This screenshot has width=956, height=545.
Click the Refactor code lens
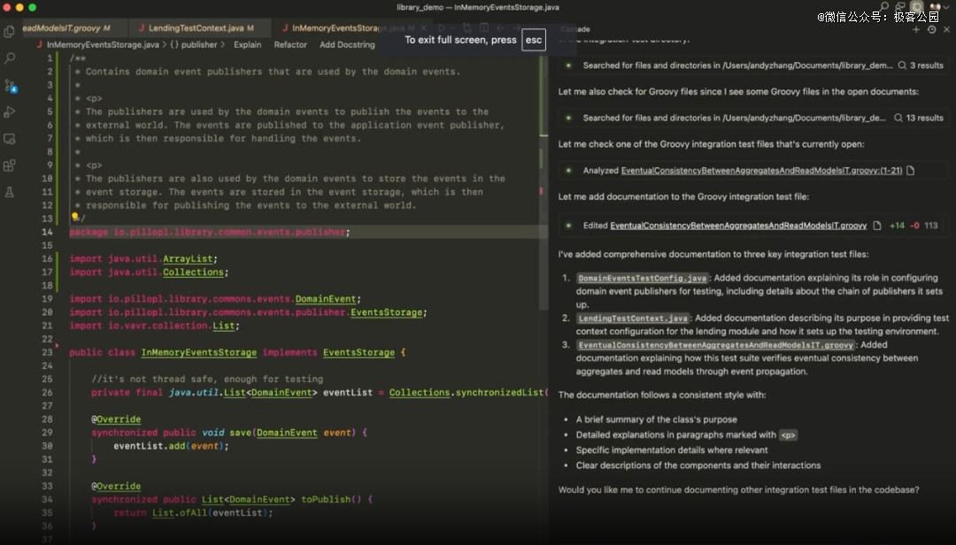tap(290, 44)
